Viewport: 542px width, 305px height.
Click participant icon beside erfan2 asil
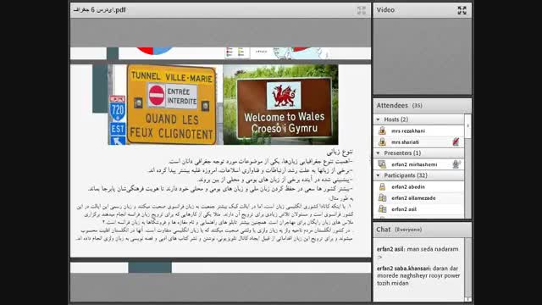(x=382, y=209)
